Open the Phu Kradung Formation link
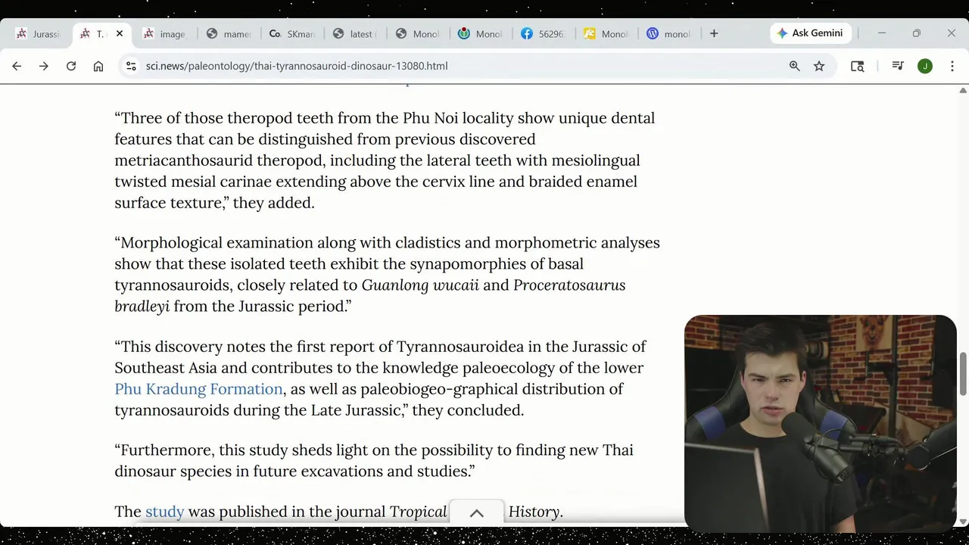The image size is (969, 545). [198, 389]
